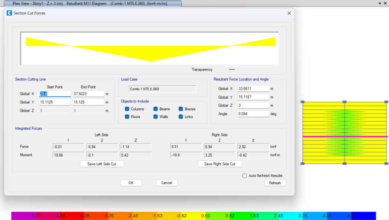The height and width of the screenshot is (220, 389).
Task: Click the Transparency slider handle
Action: (232, 70)
